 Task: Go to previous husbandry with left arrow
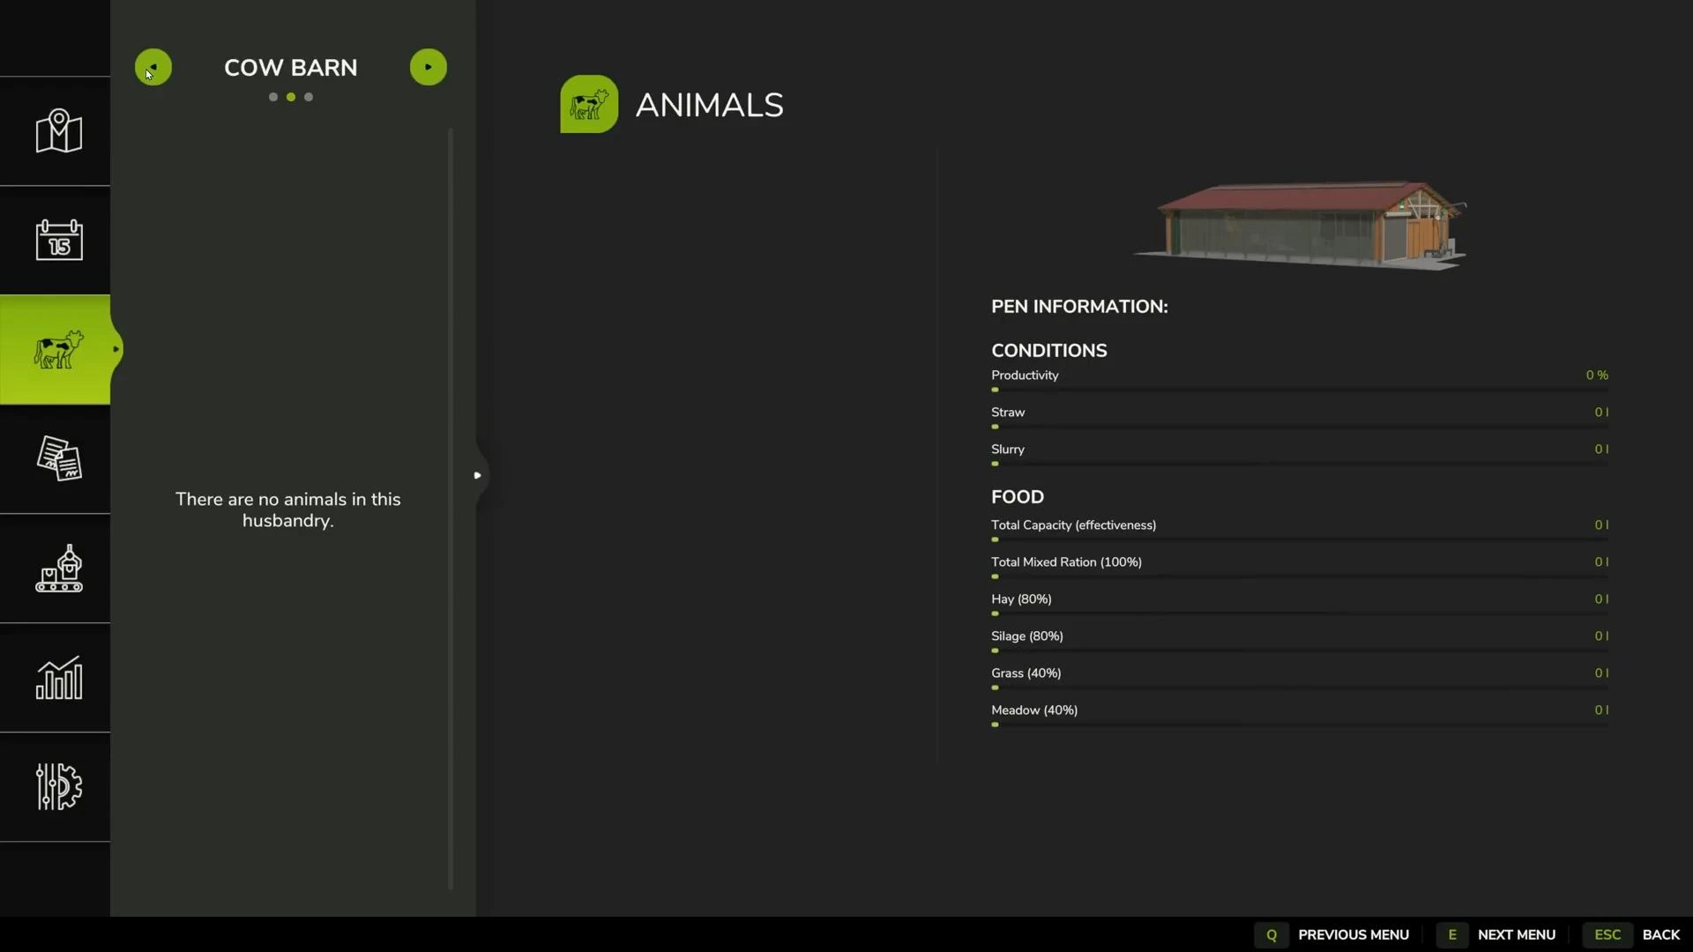[153, 67]
